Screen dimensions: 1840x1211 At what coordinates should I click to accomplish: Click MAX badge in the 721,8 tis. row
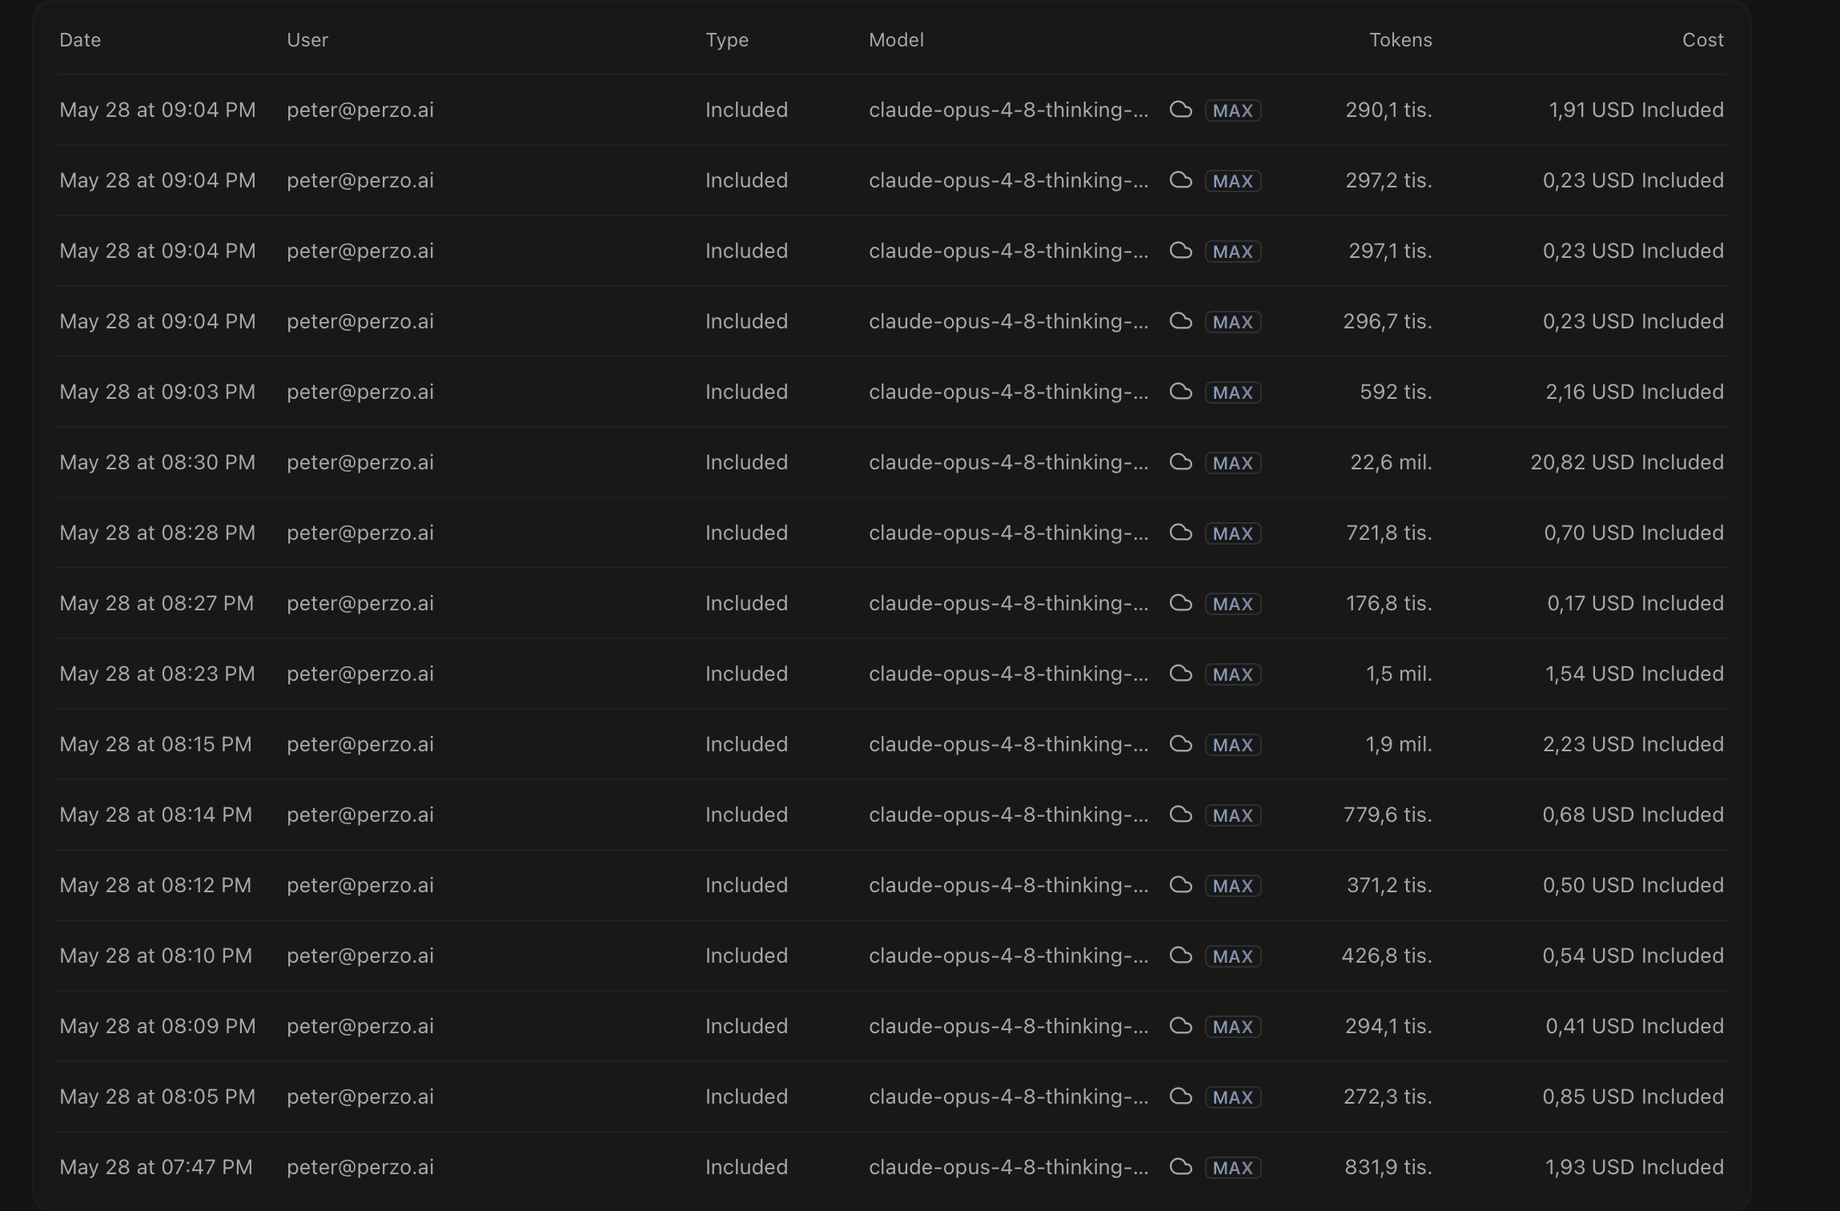pyautogui.click(x=1233, y=533)
